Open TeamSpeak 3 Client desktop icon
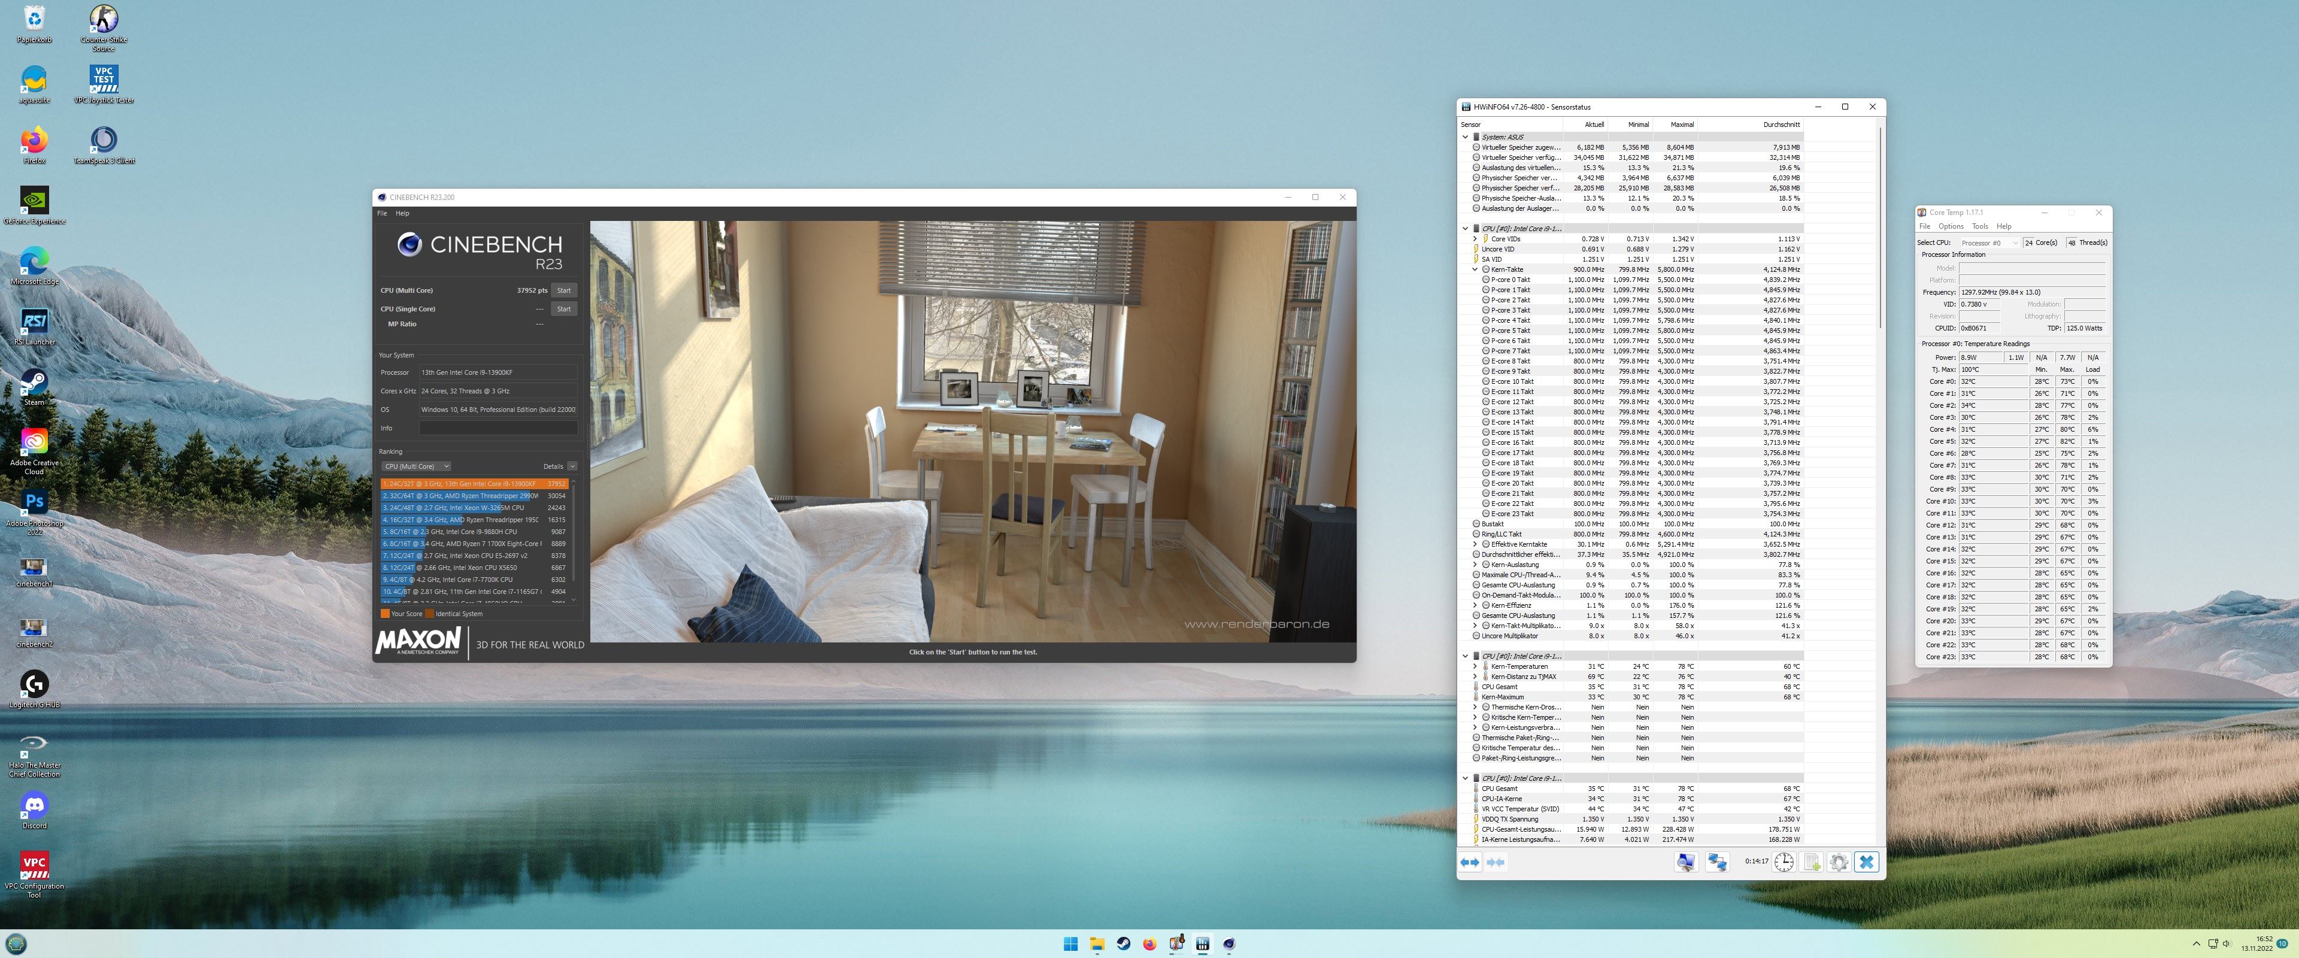The height and width of the screenshot is (958, 2299). [x=104, y=145]
